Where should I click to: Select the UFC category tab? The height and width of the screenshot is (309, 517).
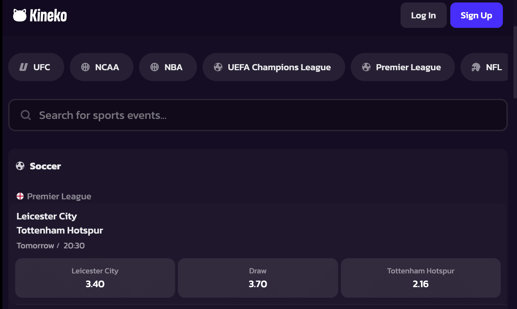click(x=36, y=67)
